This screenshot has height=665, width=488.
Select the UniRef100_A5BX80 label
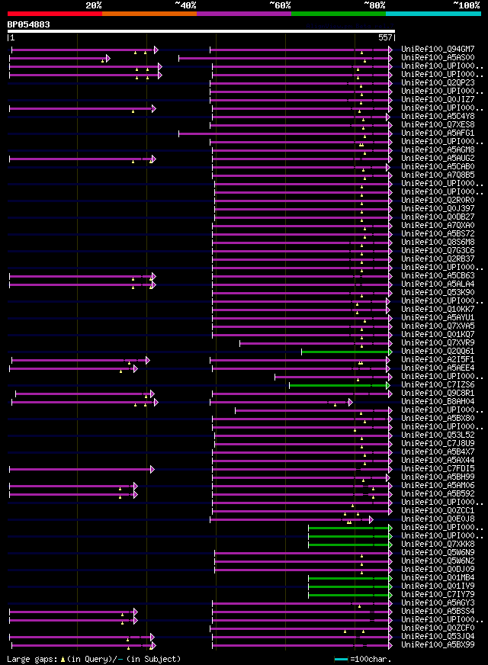click(x=438, y=418)
